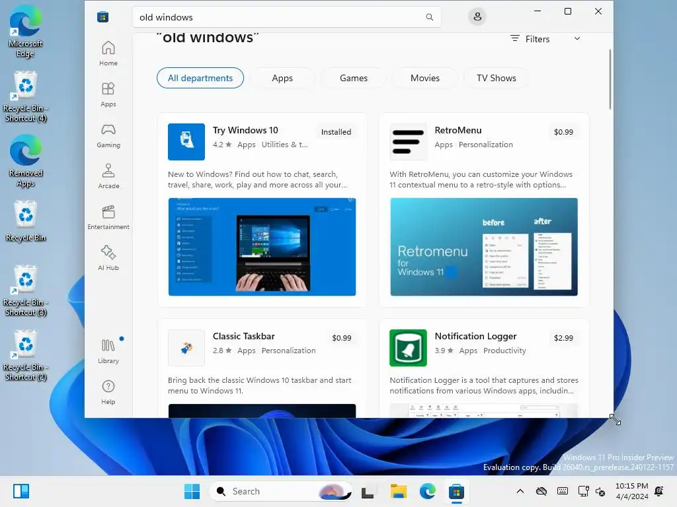Viewport: 677px width, 507px height.
Task: Open the Home section in Store sidebar
Action: pyautogui.click(x=108, y=53)
